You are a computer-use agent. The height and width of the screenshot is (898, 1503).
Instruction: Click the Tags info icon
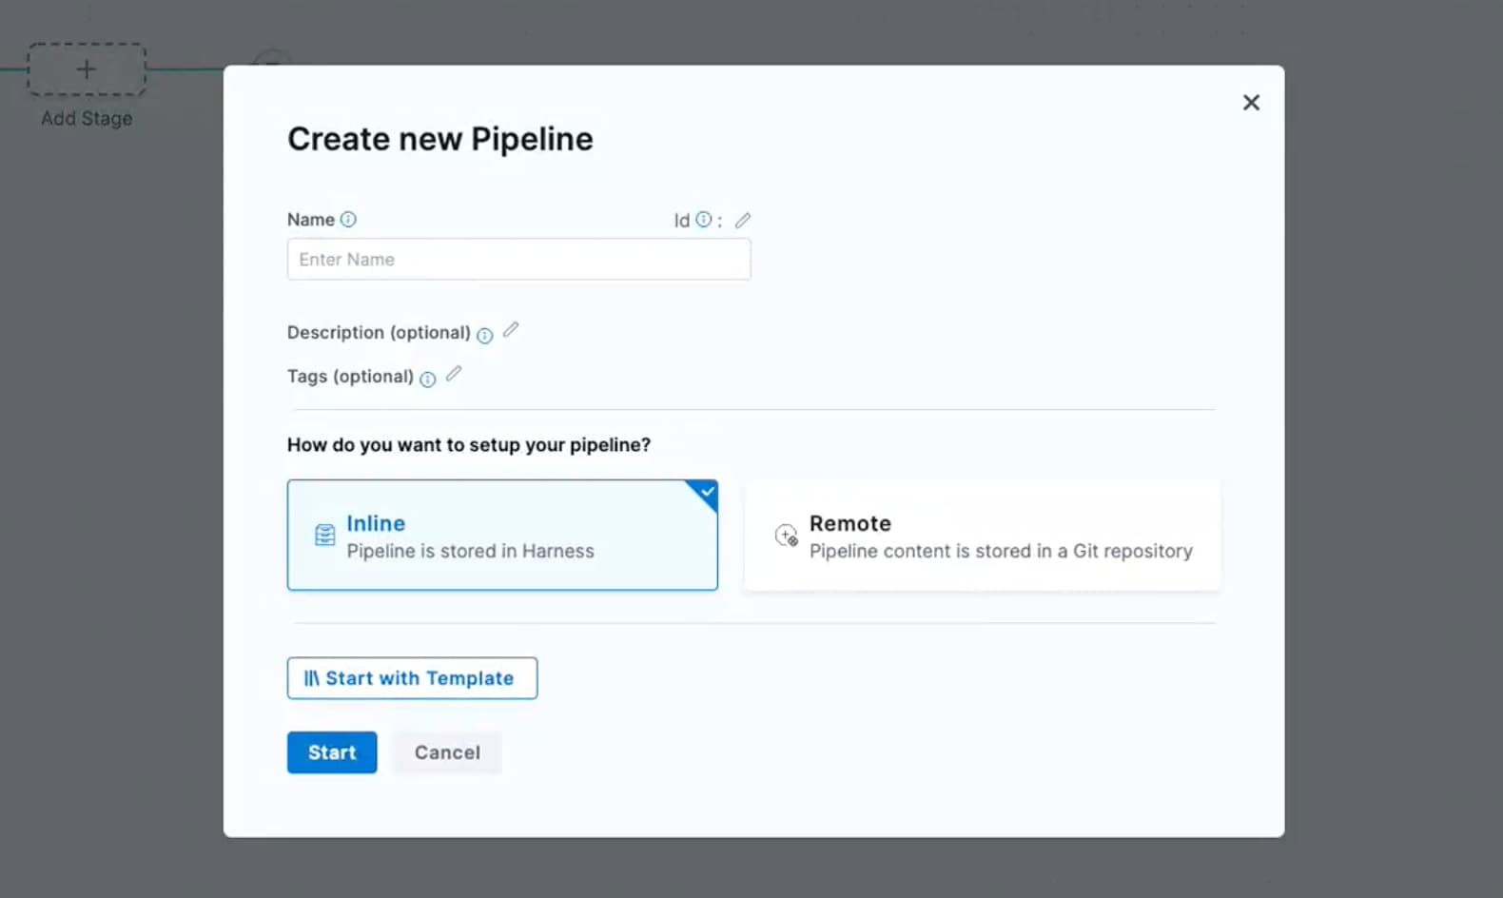point(428,380)
